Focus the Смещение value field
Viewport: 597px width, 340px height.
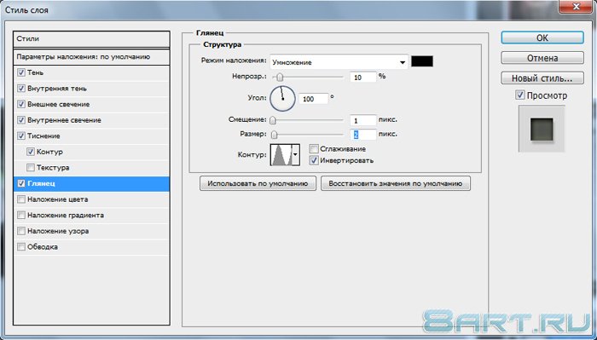362,120
